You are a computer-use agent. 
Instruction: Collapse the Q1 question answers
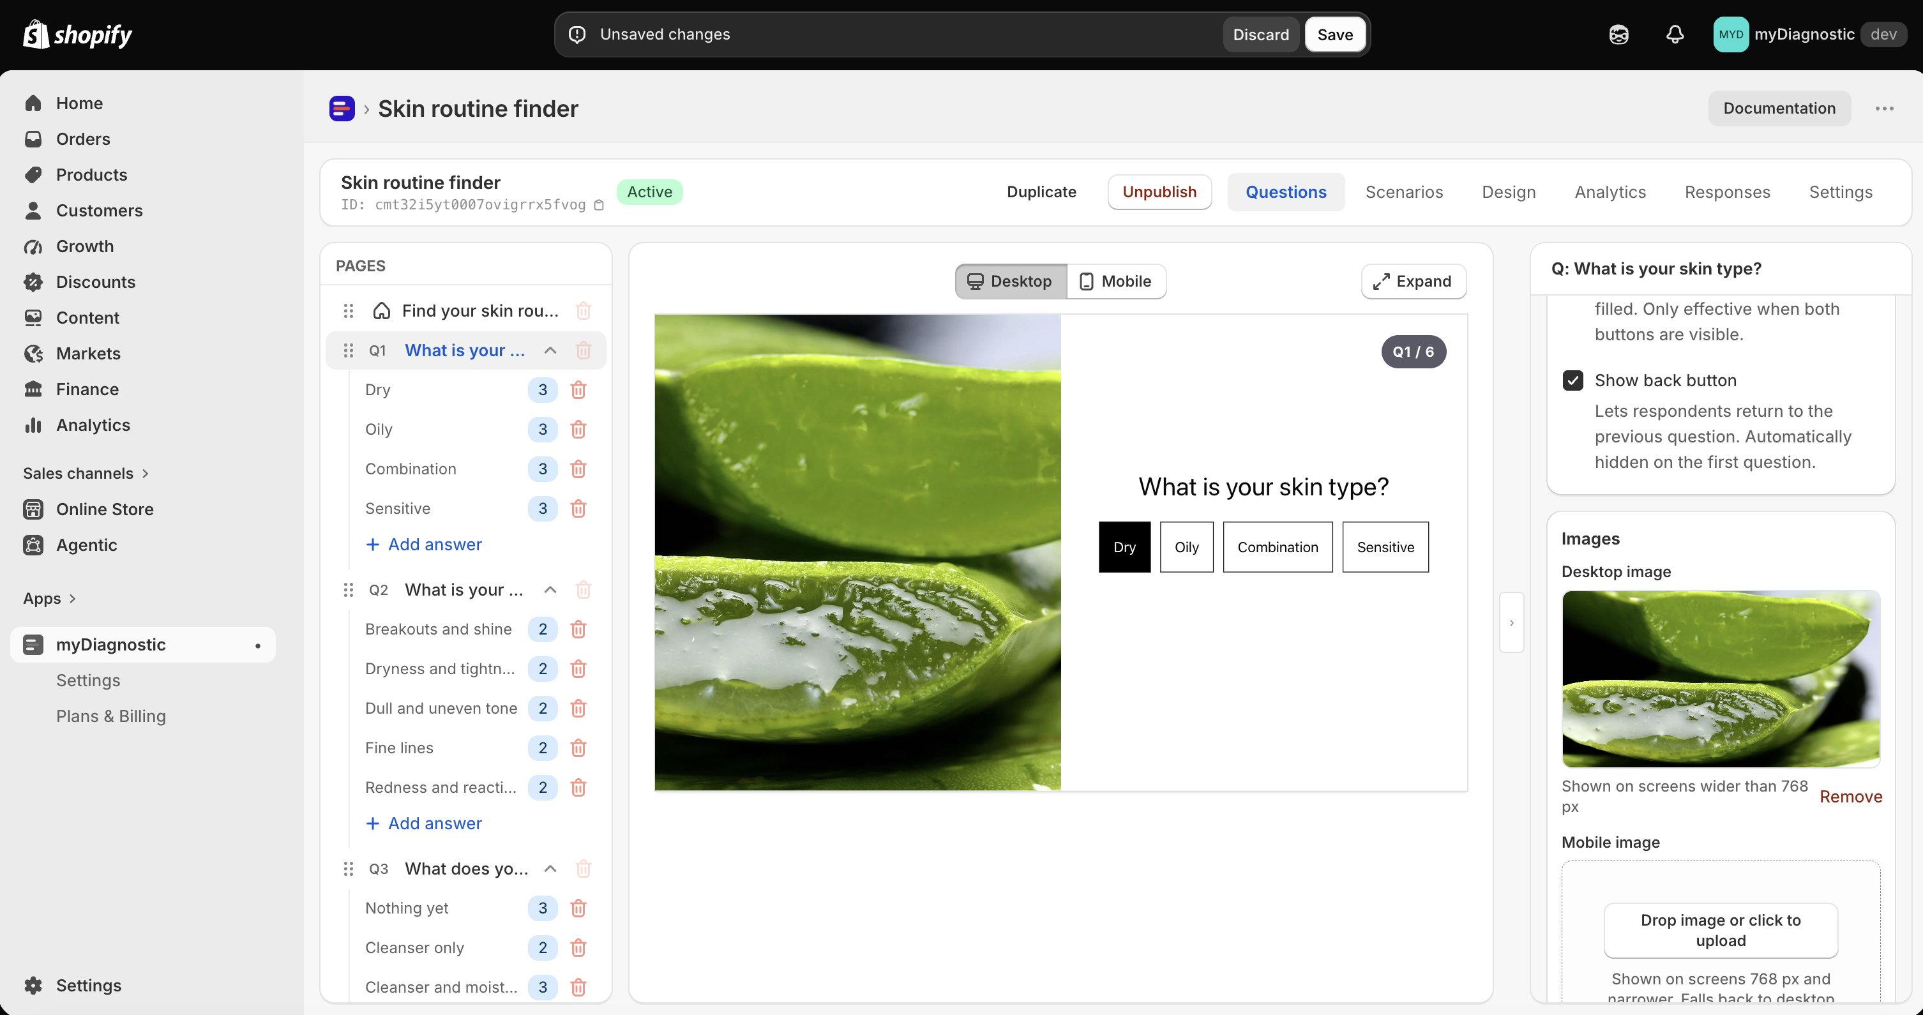pos(550,350)
